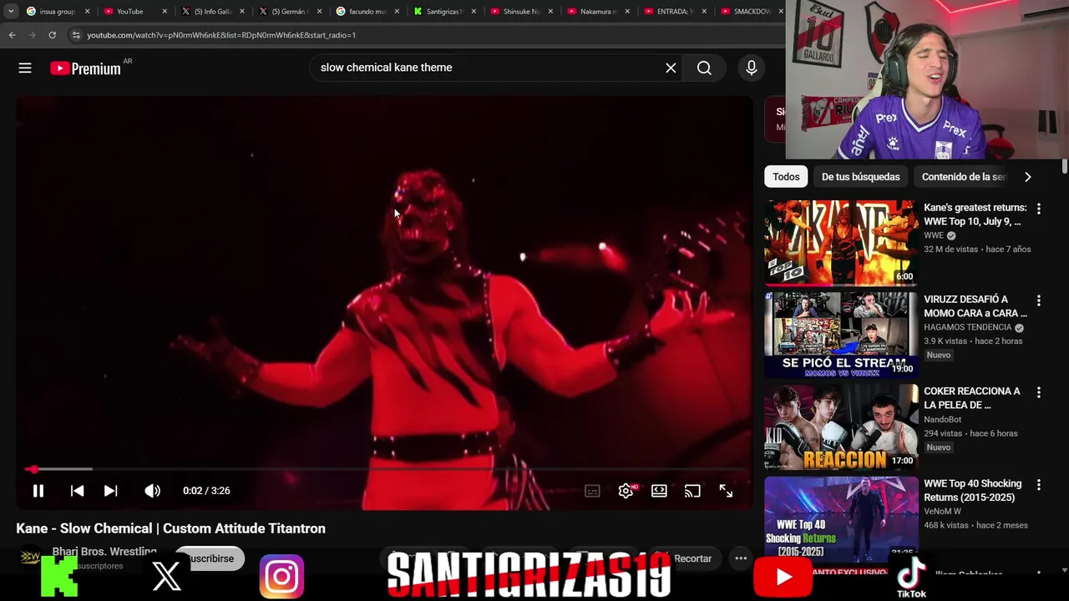This screenshot has width=1069, height=601.
Task: Open the VeNoM W channel name
Action: pos(942,512)
